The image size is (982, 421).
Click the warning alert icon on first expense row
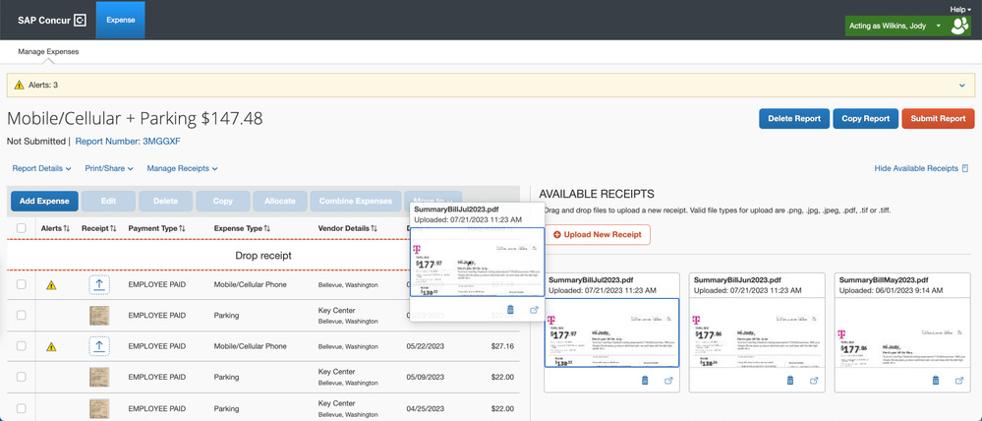pos(51,285)
